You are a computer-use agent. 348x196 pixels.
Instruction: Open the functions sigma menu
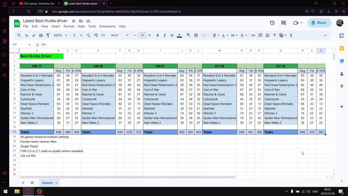(x=291, y=35)
